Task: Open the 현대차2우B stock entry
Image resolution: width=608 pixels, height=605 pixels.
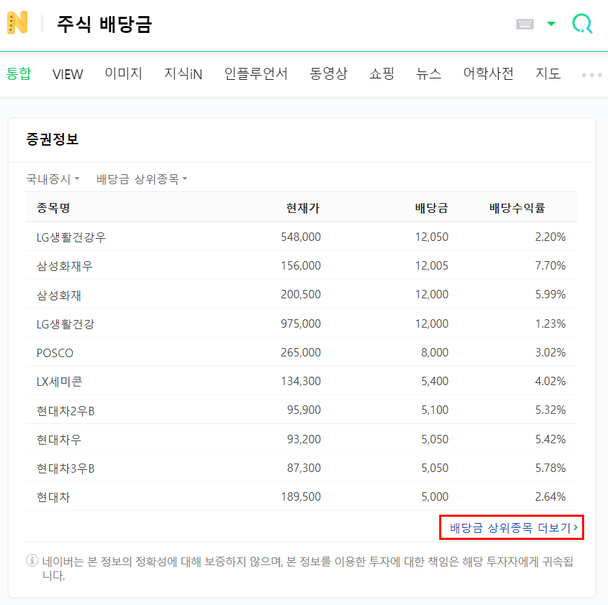Action: [66, 411]
